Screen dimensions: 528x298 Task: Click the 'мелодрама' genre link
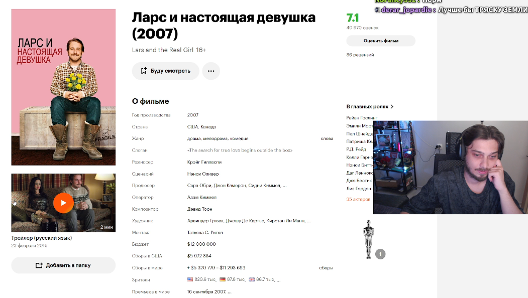coord(215,138)
